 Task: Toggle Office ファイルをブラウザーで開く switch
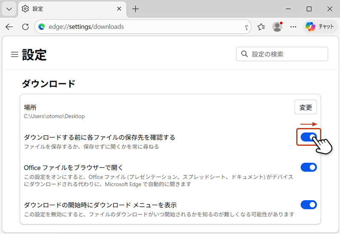click(x=309, y=167)
